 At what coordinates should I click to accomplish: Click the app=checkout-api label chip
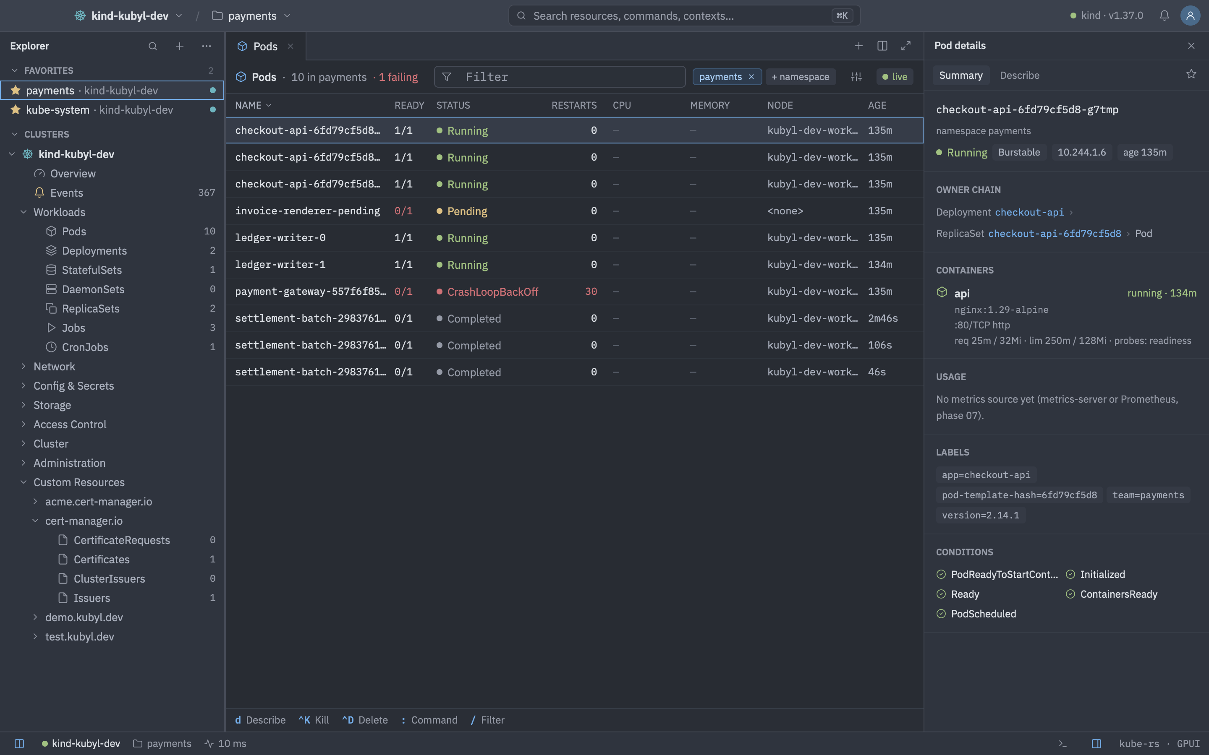pyautogui.click(x=986, y=475)
